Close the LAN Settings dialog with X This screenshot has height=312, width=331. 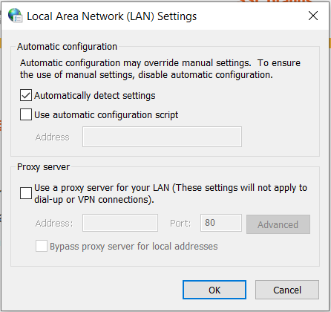313,16
